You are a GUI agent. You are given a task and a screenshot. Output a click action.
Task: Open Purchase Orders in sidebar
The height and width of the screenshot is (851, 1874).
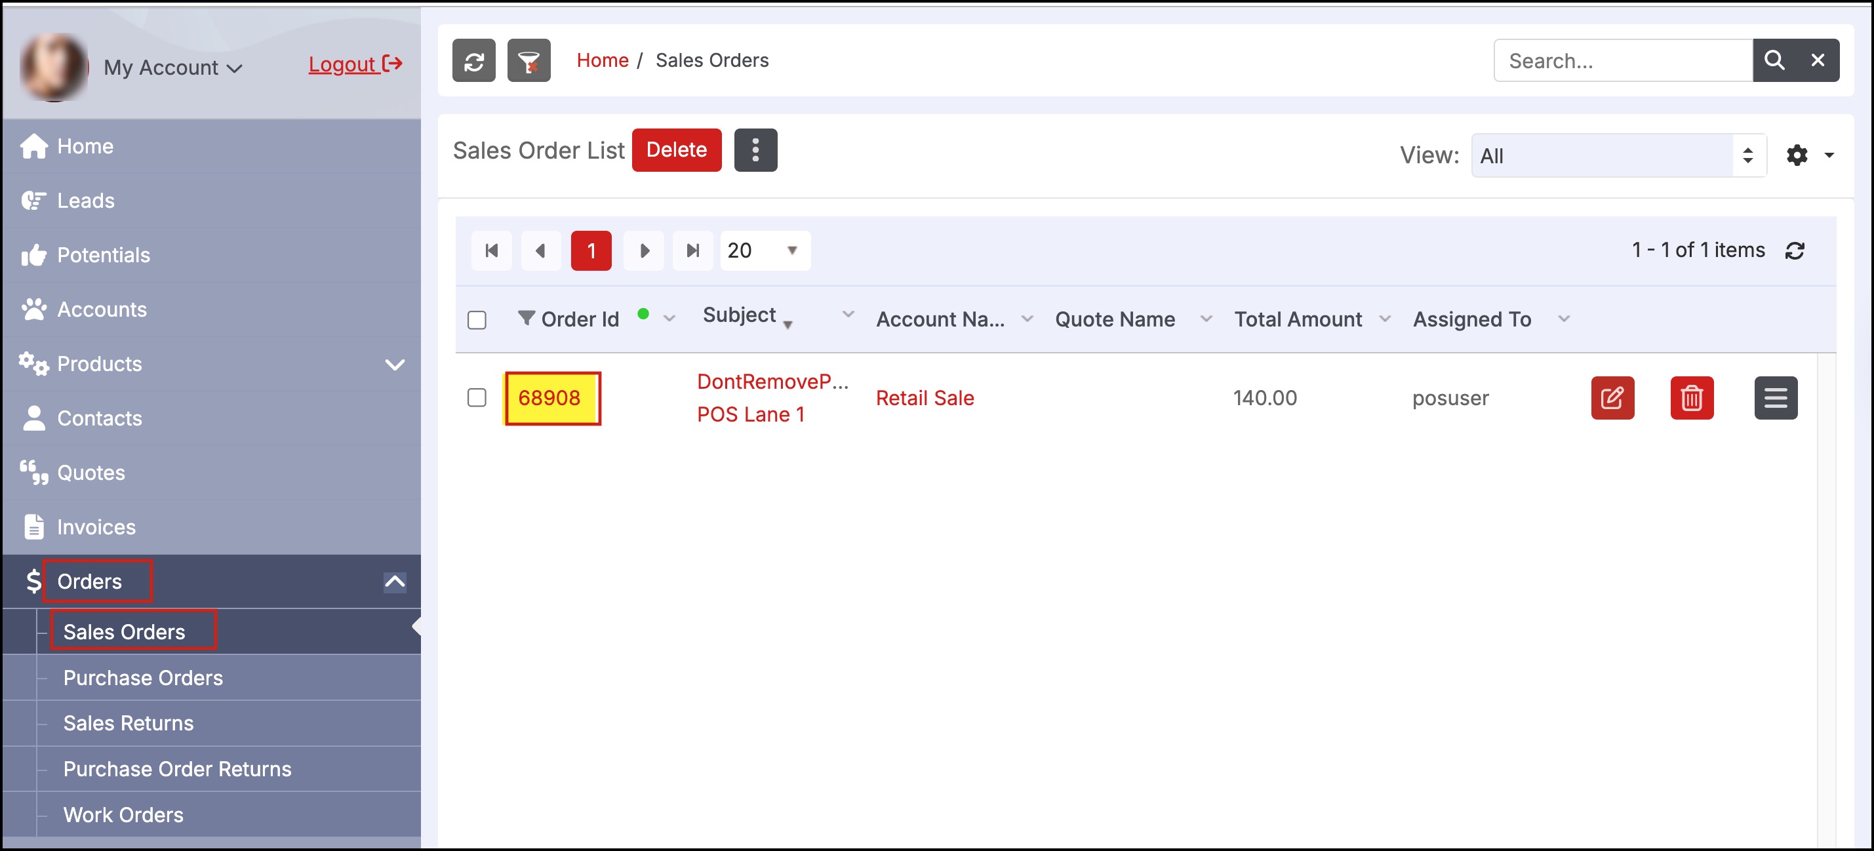click(142, 678)
